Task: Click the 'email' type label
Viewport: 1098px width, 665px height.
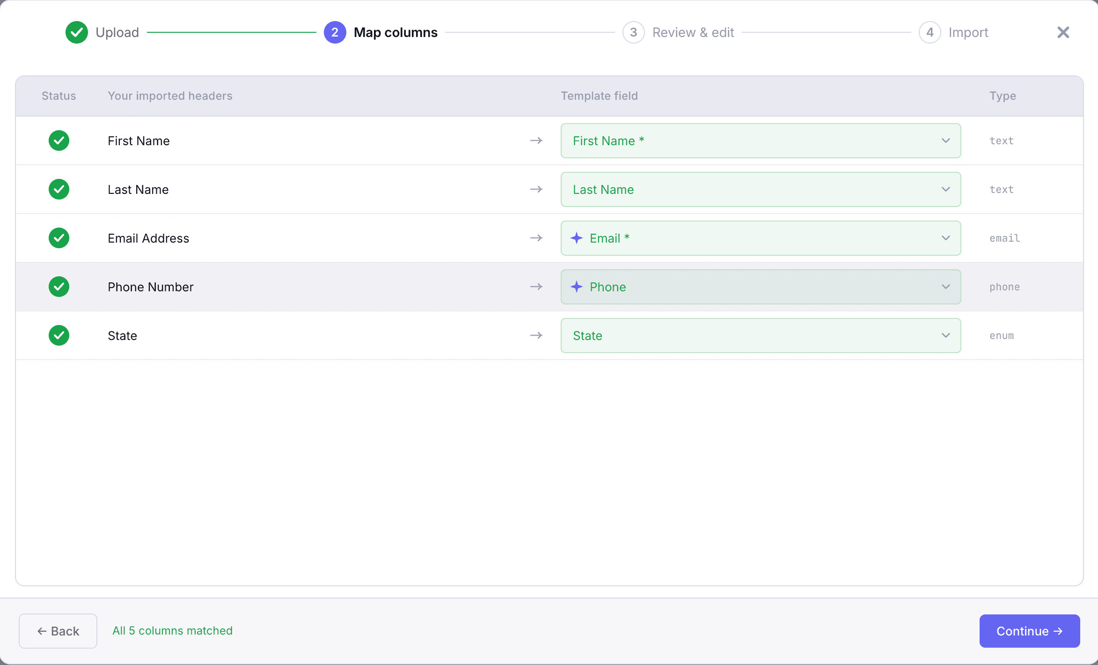Action: pyautogui.click(x=1005, y=238)
